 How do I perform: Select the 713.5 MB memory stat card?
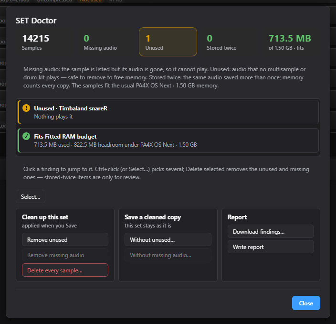(291, 42)
